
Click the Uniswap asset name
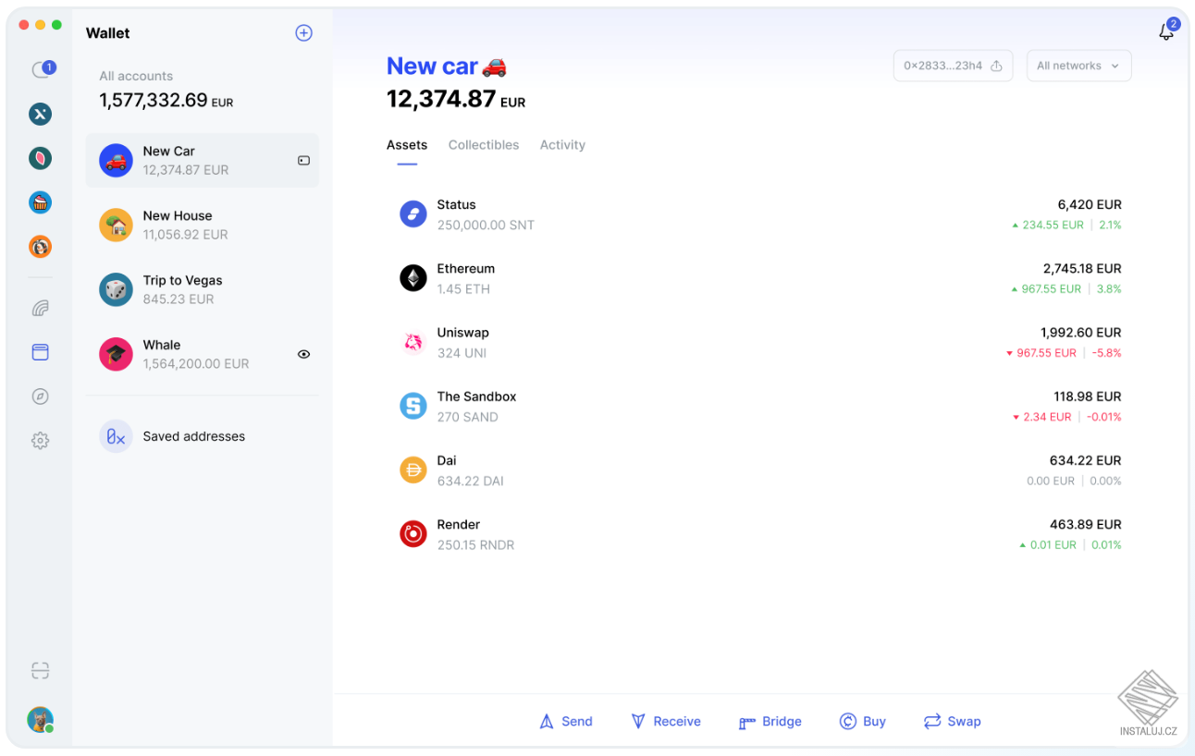(x=463, y=333)
